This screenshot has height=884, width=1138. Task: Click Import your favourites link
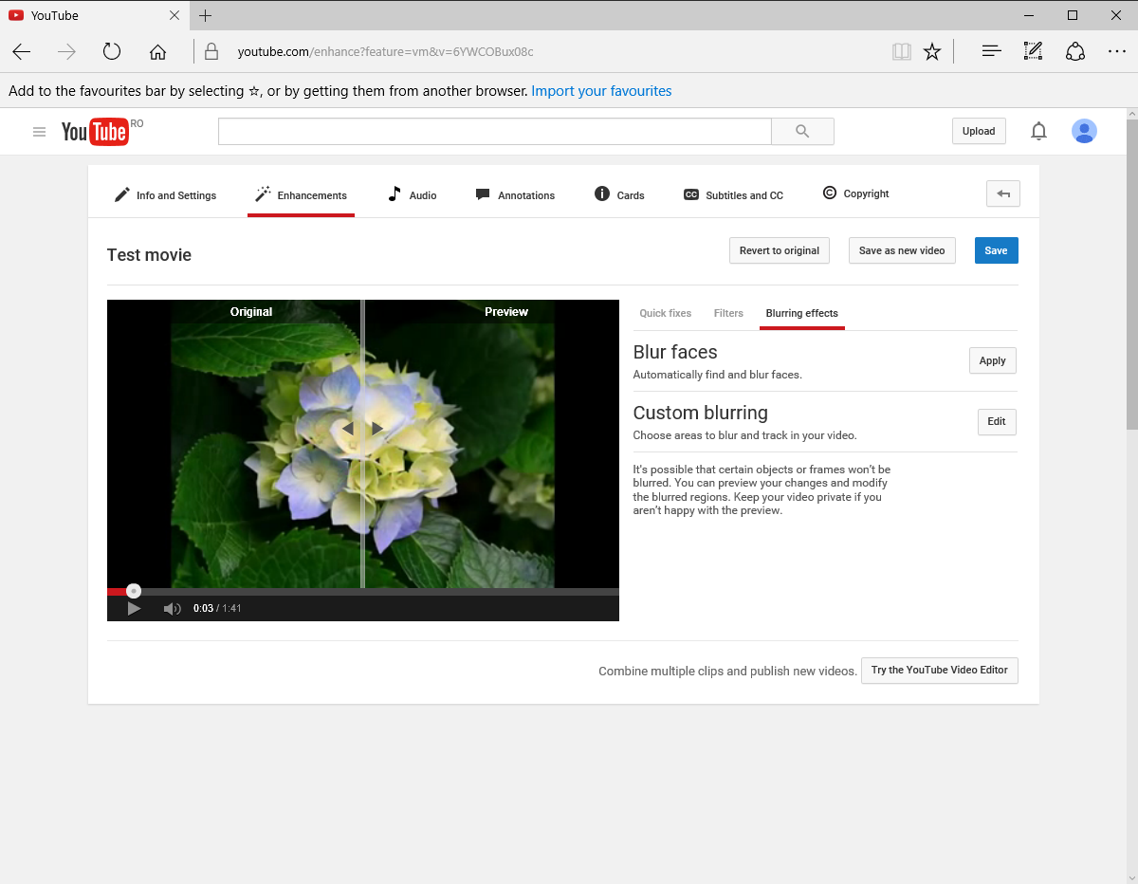click(601, 91)
